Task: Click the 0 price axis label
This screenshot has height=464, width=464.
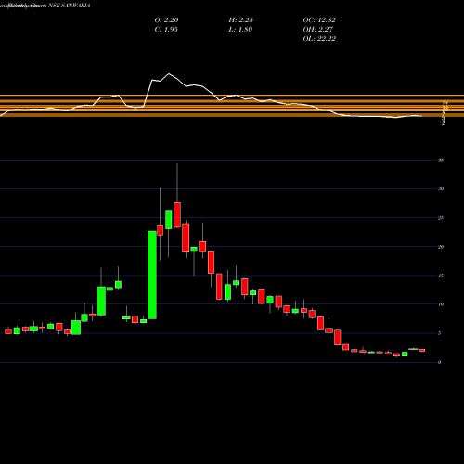Action: click(439, 362)
